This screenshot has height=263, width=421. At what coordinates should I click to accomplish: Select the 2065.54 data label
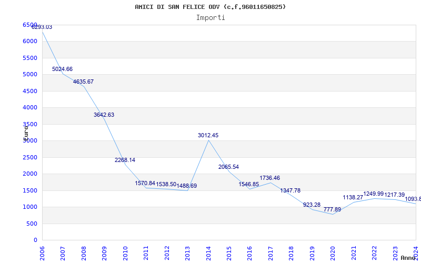228,167
